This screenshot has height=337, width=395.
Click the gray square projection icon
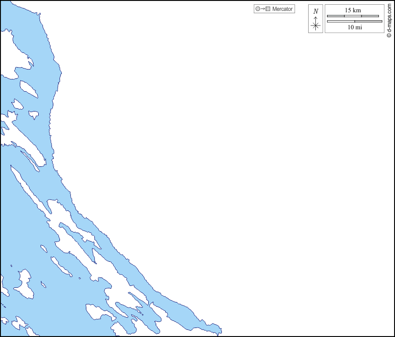268,9
